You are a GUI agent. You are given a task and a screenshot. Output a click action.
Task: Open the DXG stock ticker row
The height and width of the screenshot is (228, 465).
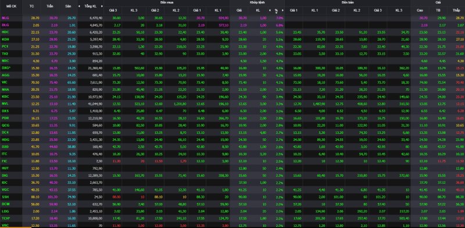click(6, 68)
